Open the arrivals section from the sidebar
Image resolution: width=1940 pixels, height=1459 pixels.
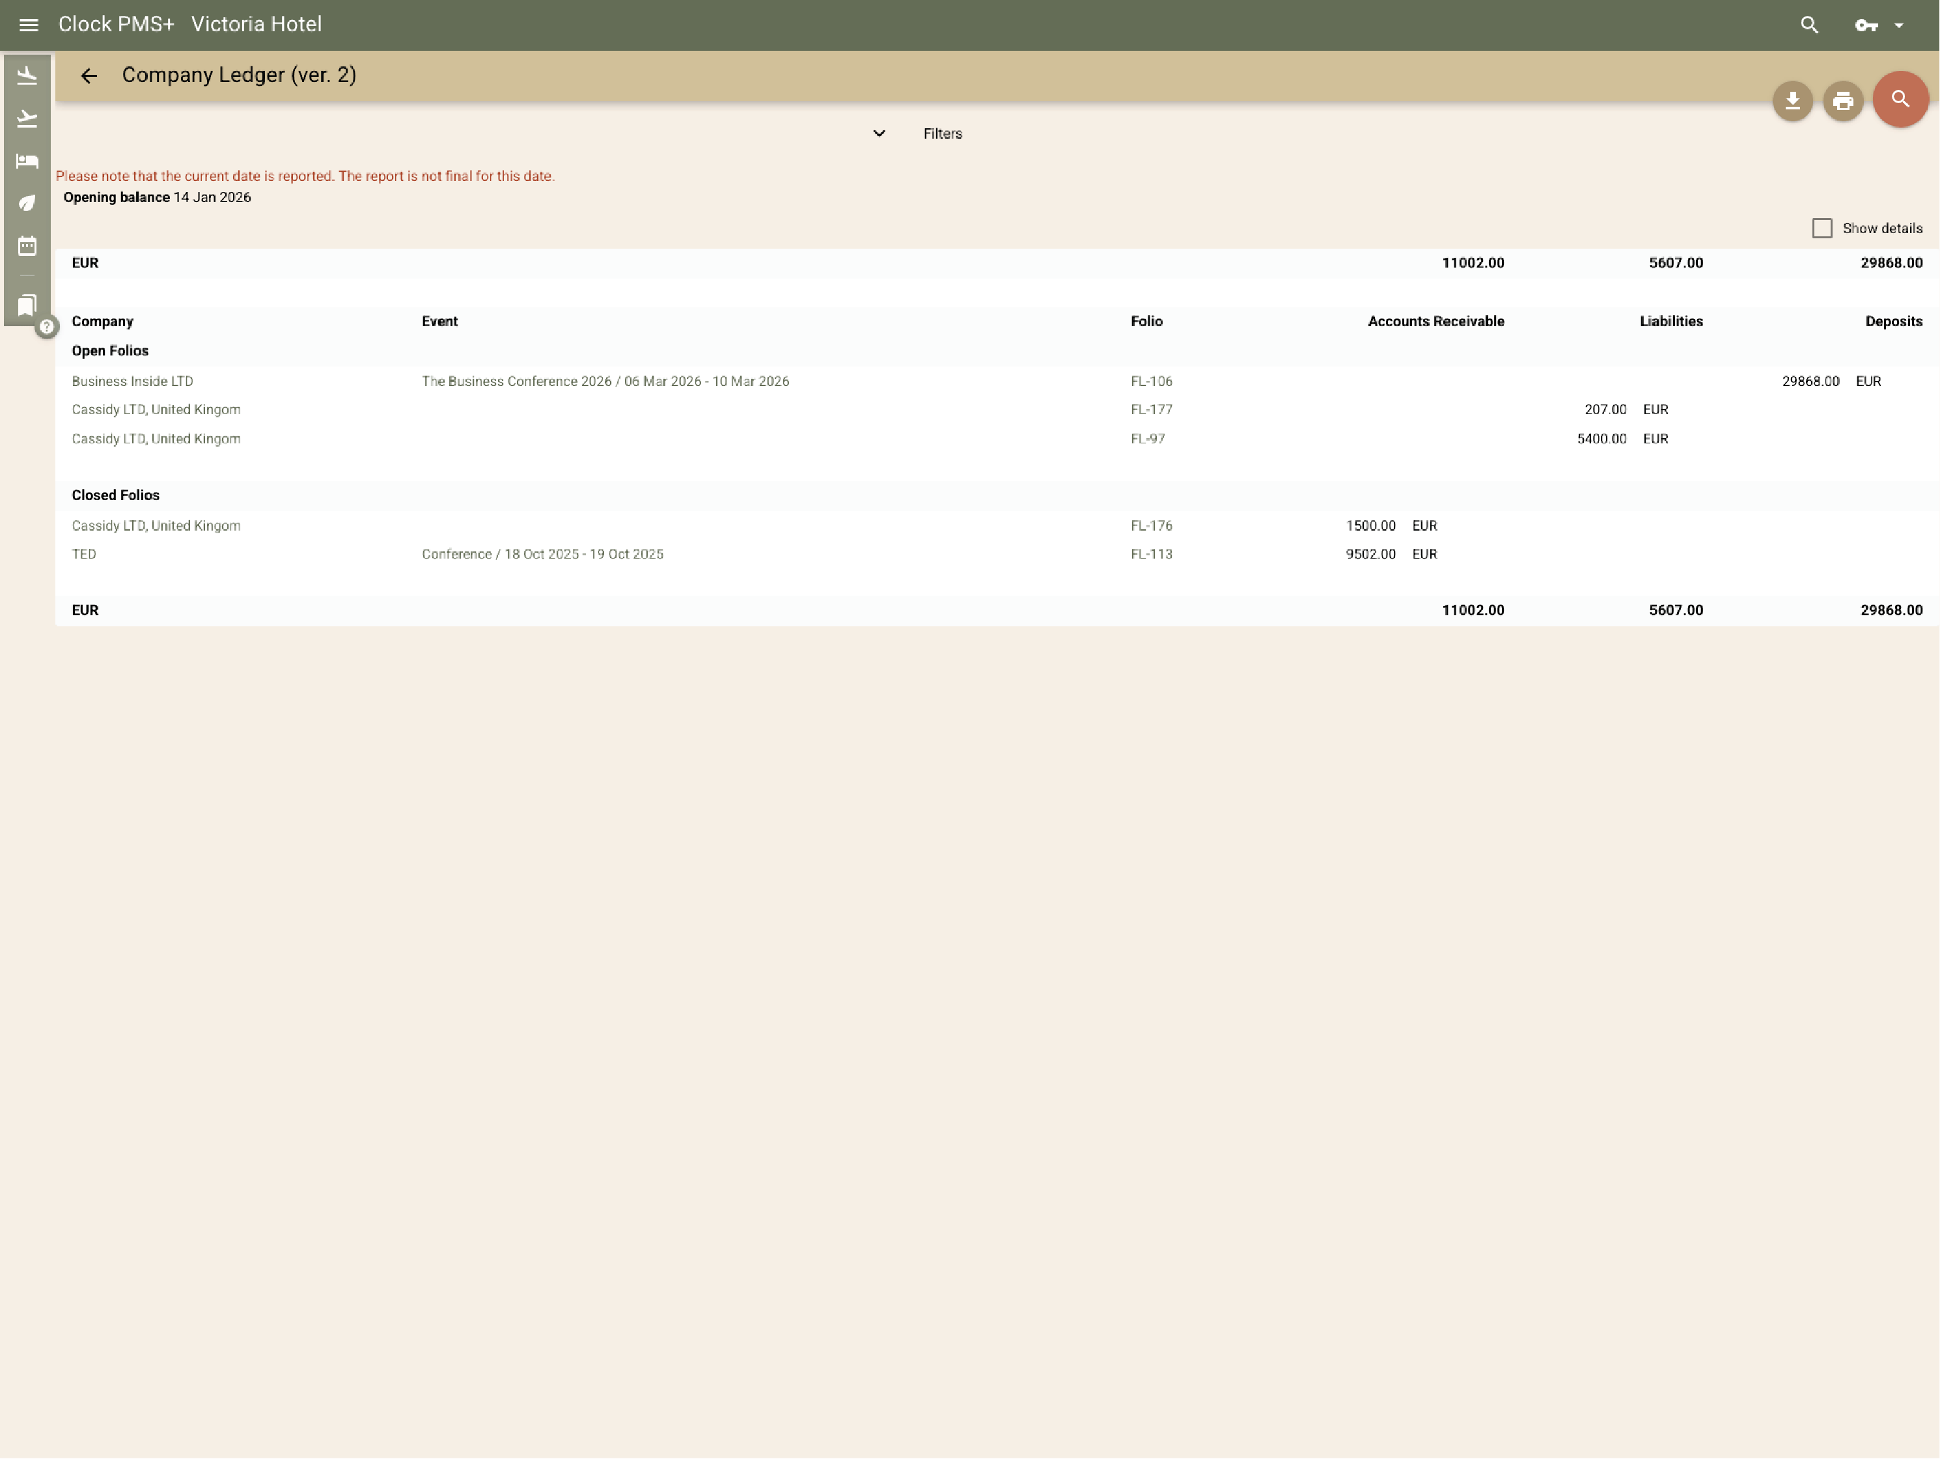pos(26,75)
